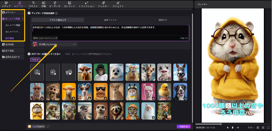Click the play button in the player

tap(233, 128)
